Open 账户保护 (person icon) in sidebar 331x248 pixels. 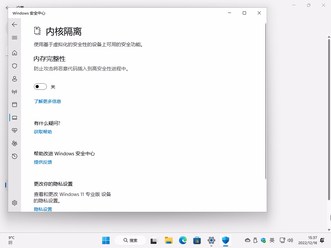(14, 78)
